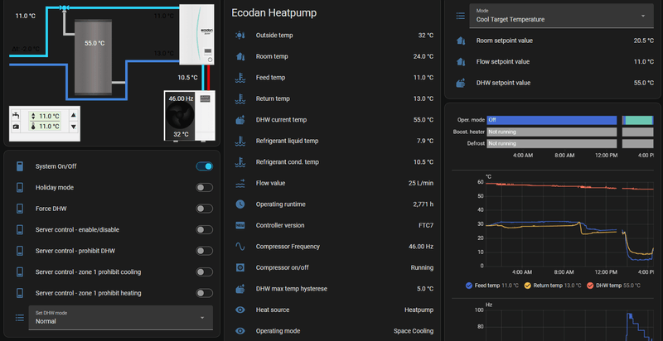
Task: Toggle Server control - enable/disable switch
Action: tap(204, 230)
